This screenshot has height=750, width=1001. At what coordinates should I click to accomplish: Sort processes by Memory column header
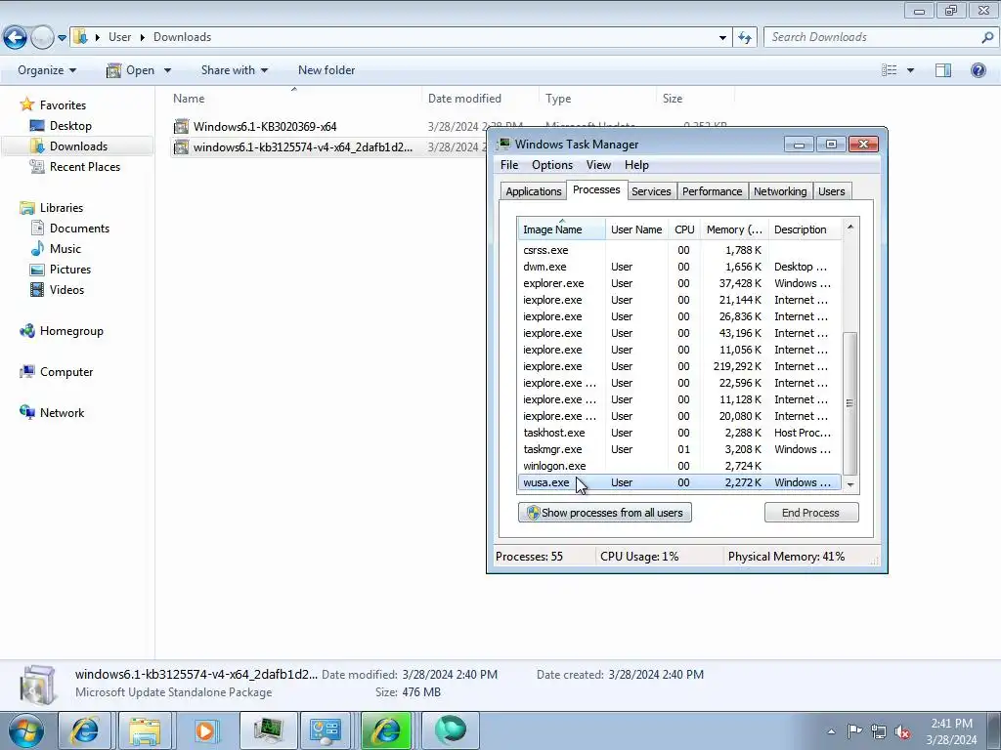point(734,229)
